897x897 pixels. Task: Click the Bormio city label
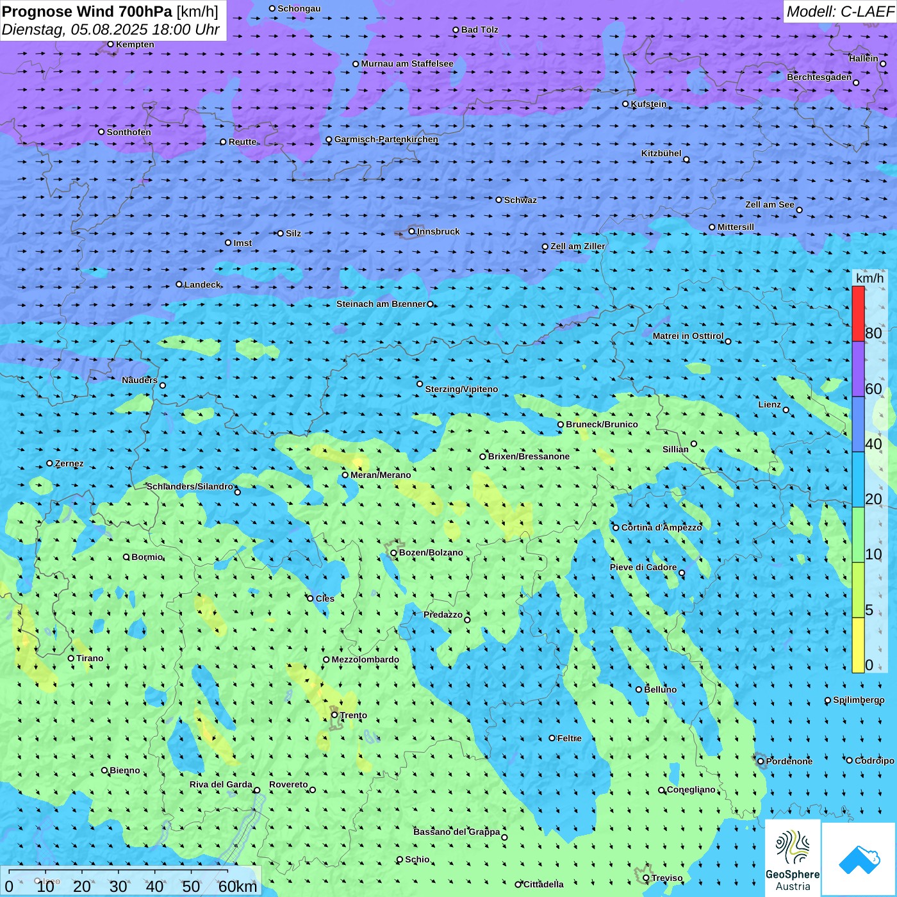147,557
